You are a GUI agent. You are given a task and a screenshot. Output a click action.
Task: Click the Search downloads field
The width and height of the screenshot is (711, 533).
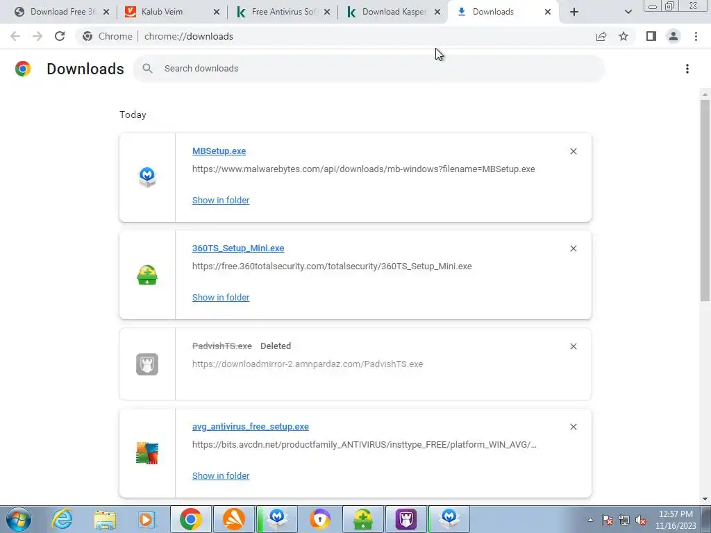369,69
